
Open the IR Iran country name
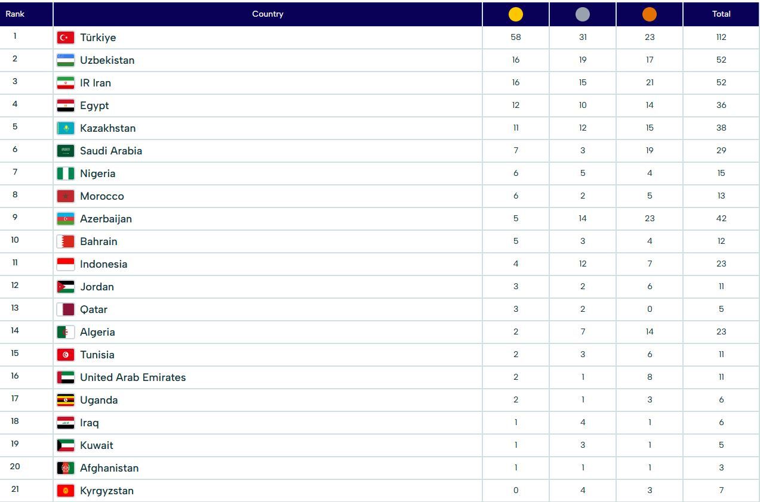pos(96,83)
